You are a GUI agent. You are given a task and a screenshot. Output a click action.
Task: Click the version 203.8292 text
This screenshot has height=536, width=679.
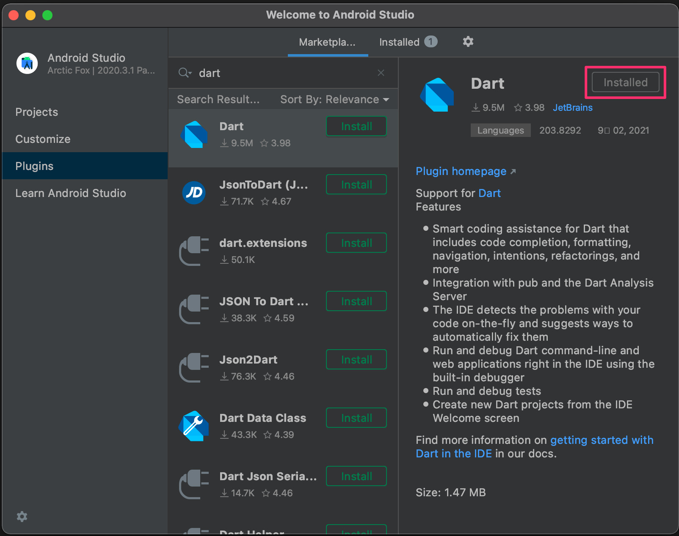560,130
